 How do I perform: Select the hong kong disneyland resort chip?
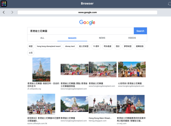click(x=49, y=46)
